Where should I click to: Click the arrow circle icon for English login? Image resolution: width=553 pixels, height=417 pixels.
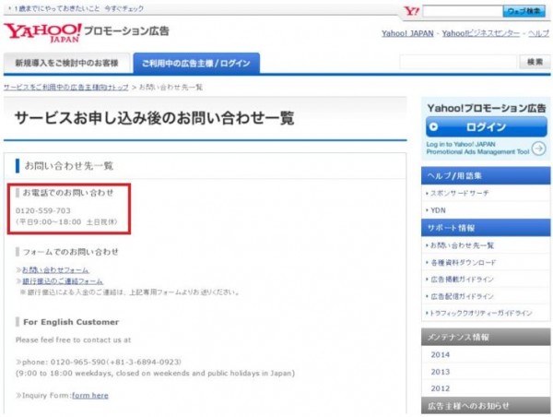tap(538, 149)
